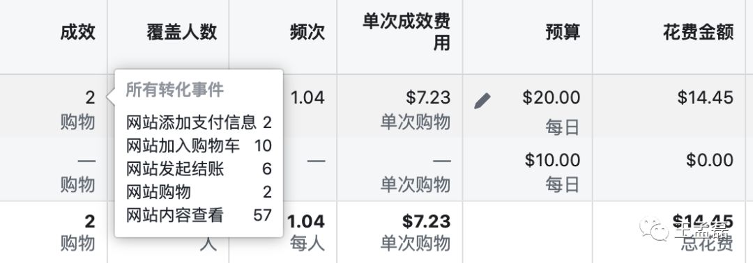
Task: Sort by 成效 column header
Action: [78, 33]
